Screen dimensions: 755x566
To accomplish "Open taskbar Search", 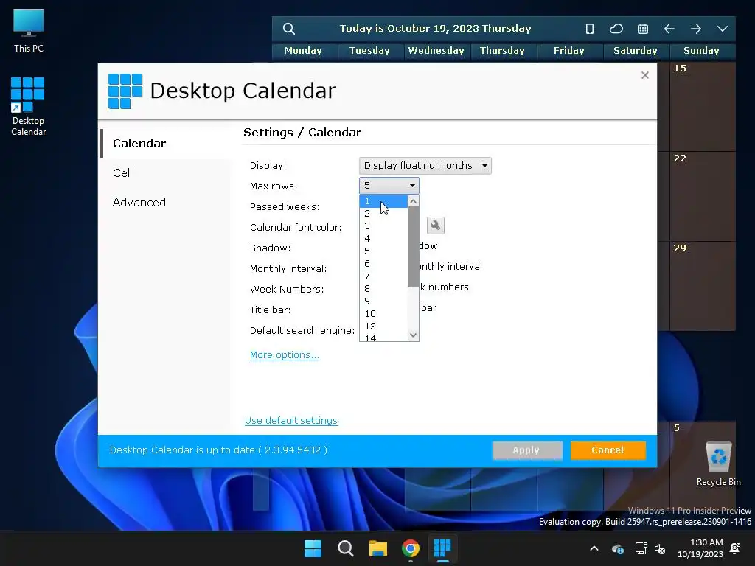I will [x=346, y=548].
